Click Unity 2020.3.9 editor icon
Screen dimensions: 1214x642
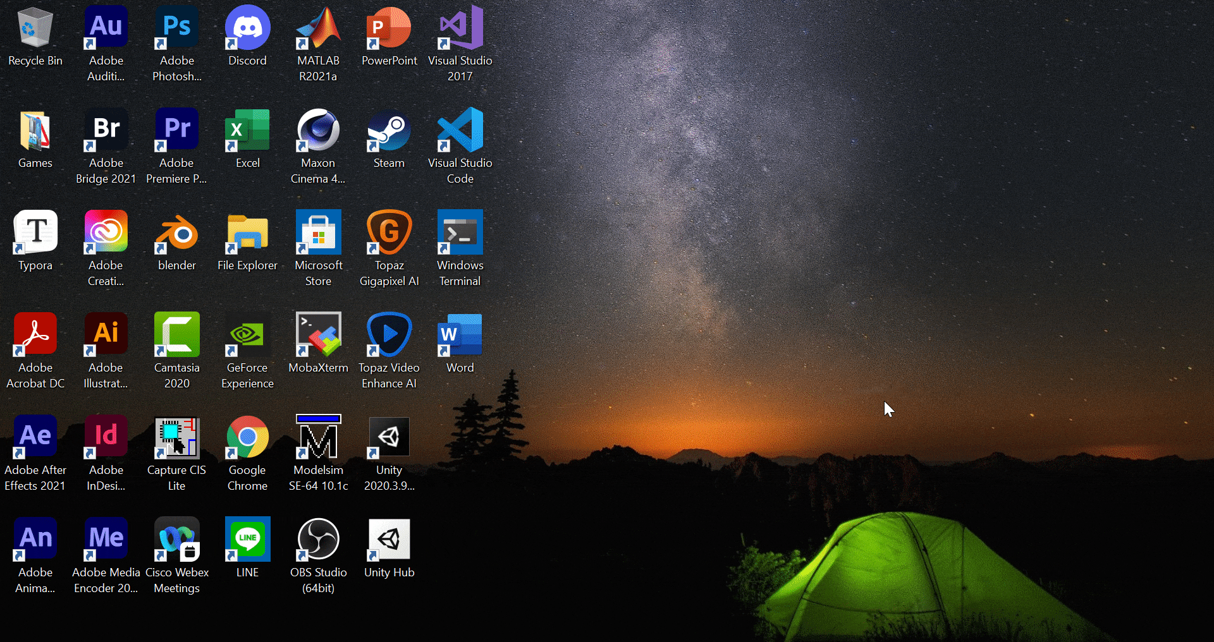coord(389,437)
